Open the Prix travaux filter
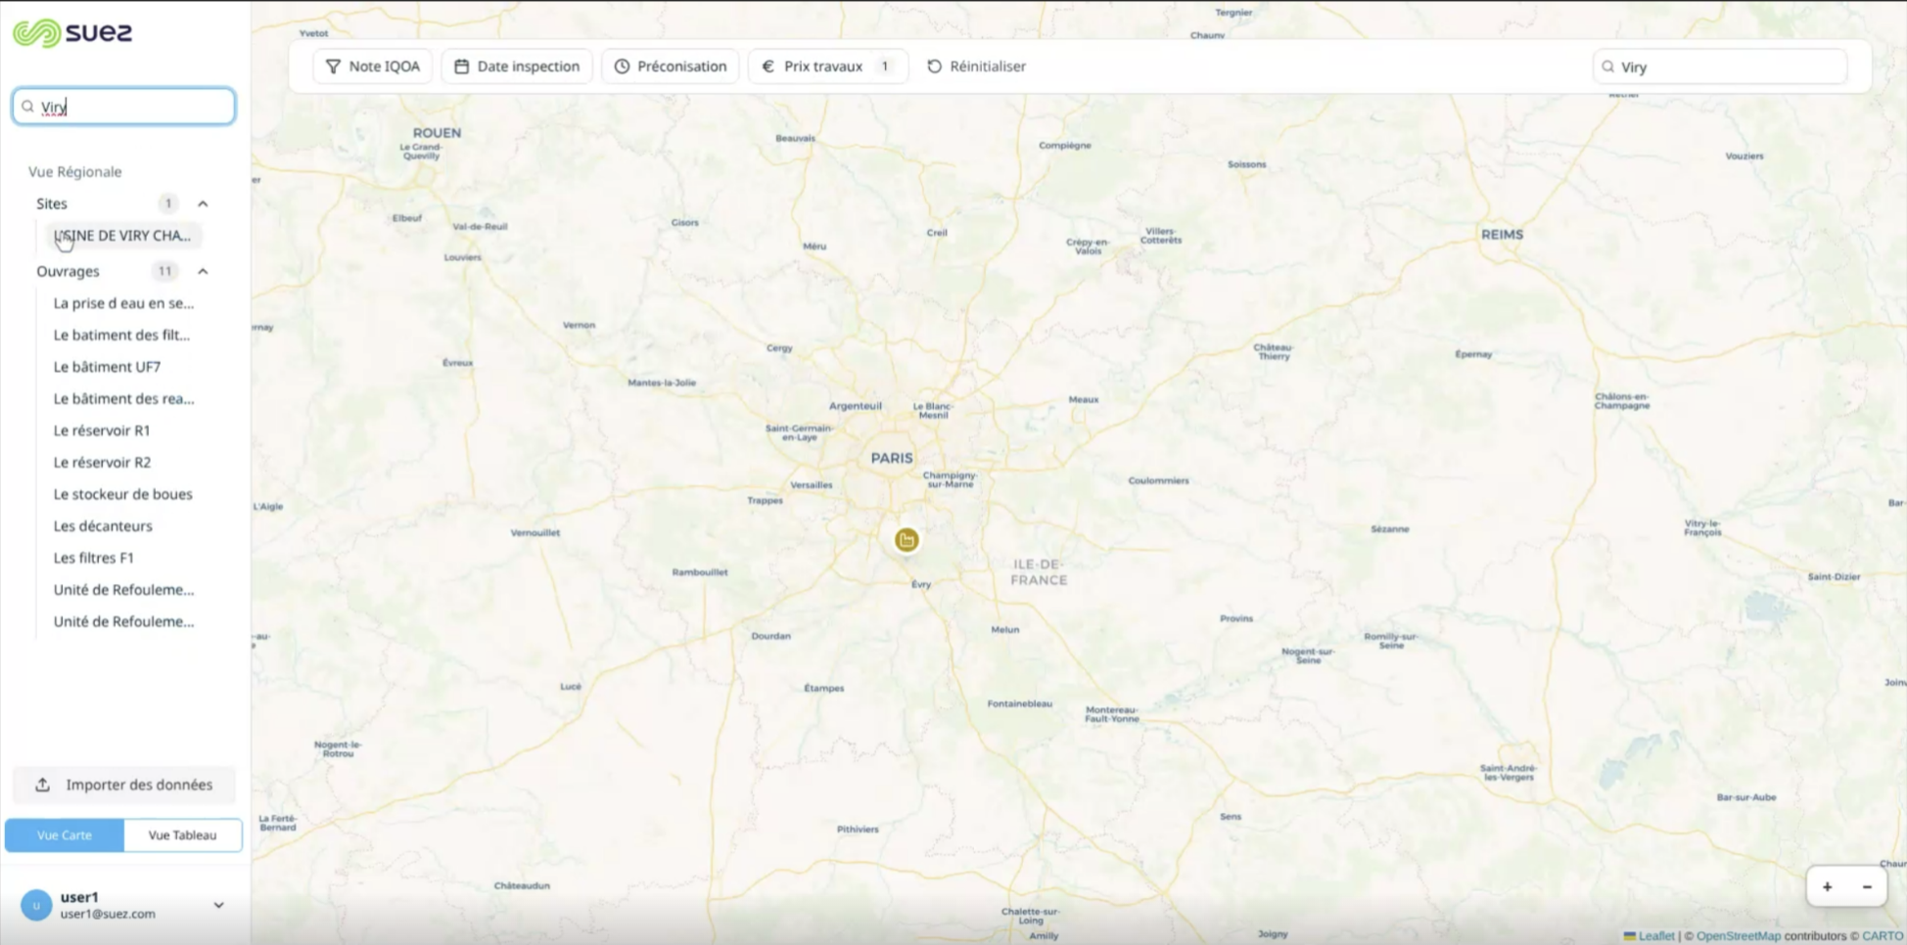Viewport: 1907px width, 945px height. click(x=826, y=67)
